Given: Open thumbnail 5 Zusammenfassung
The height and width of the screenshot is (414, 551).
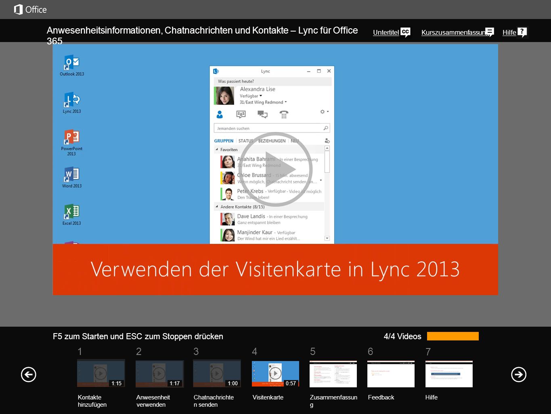Looking at the screenshot, I should coord(333,374).
